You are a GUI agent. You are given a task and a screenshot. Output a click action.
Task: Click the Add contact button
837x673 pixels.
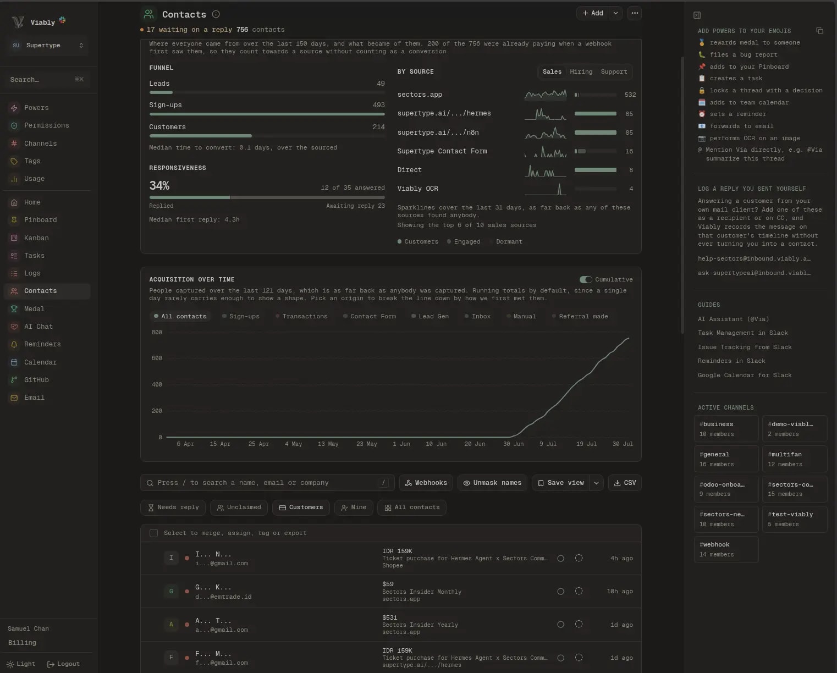tap(593, 13)
